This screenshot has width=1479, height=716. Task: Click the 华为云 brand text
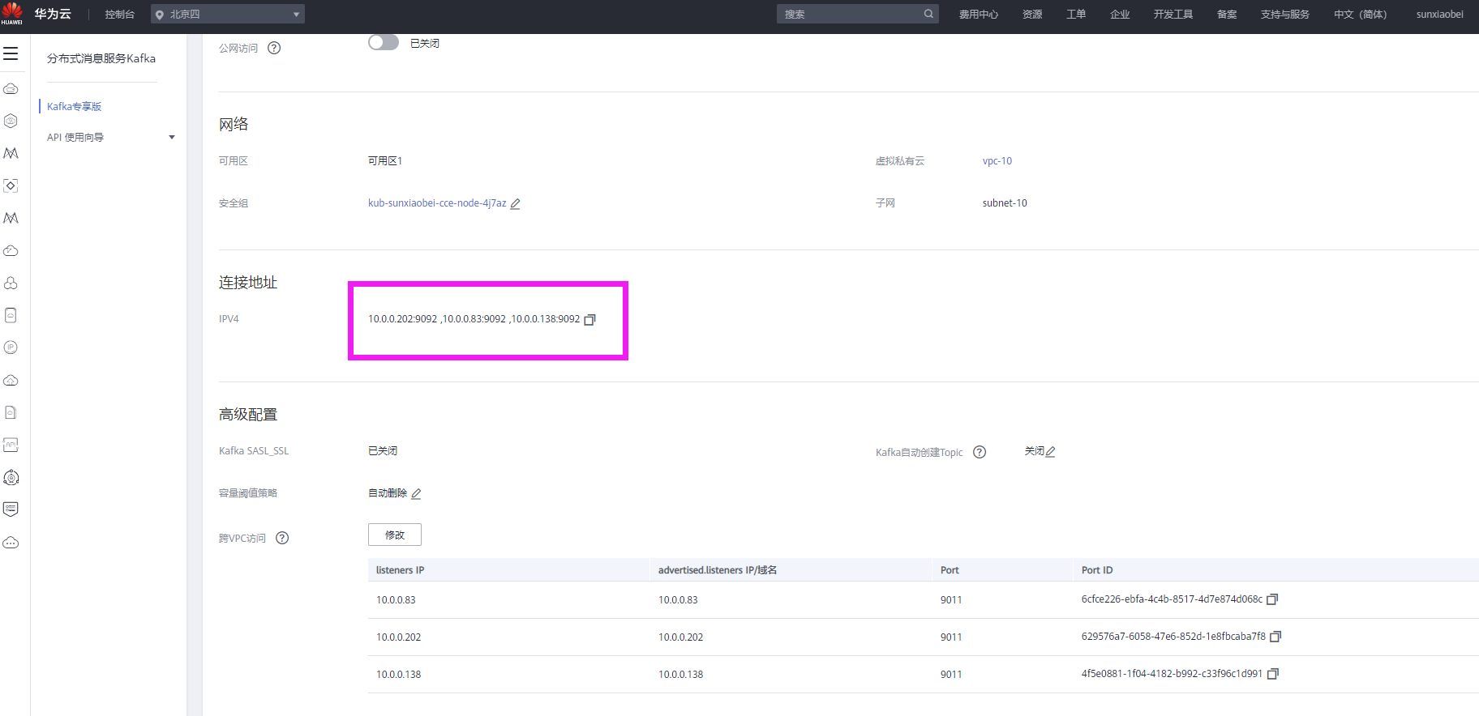[x=53, y=14]
